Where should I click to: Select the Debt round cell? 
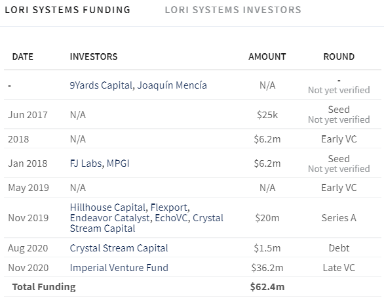point(339,248)
